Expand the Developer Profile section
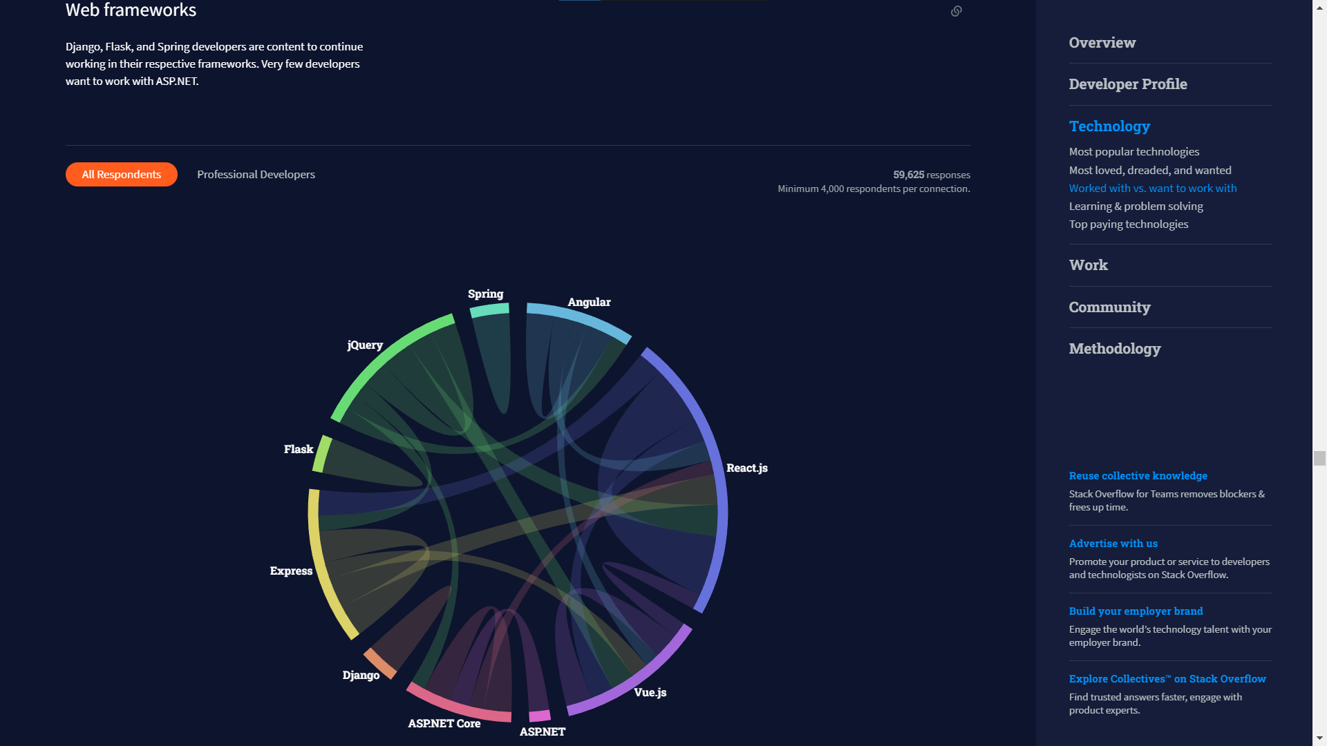Screen dimensions: 1327x746 1127,84
